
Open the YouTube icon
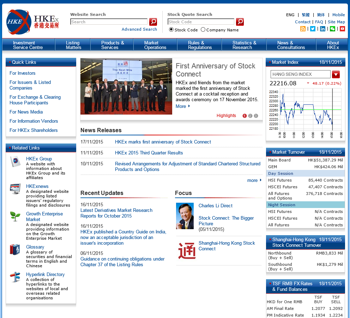point(342,29)
